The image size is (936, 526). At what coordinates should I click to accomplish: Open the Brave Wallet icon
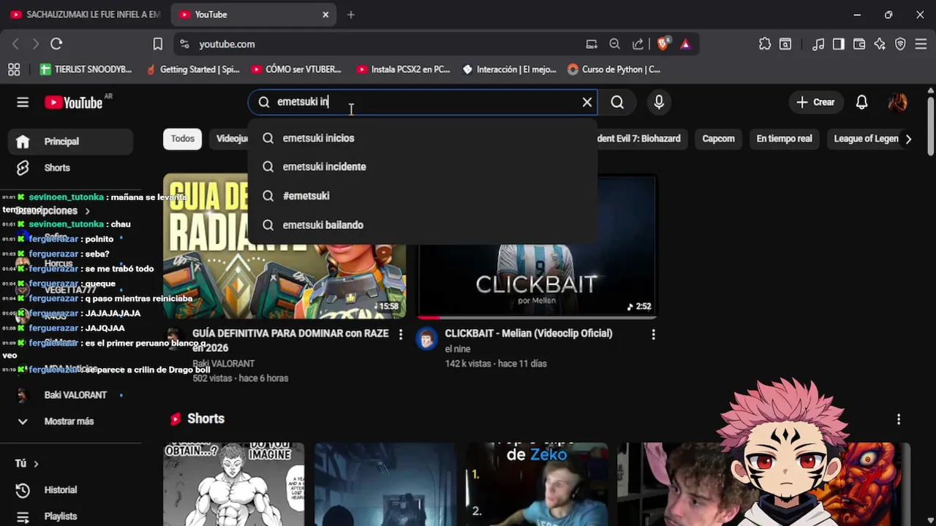(859, 44)
